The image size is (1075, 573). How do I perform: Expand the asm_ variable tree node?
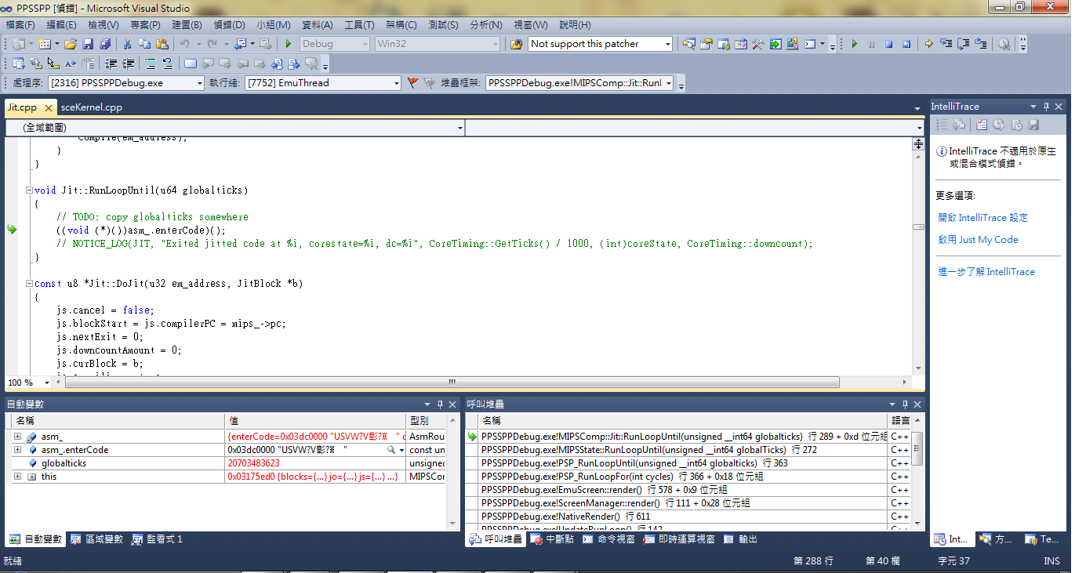(17, 437)
